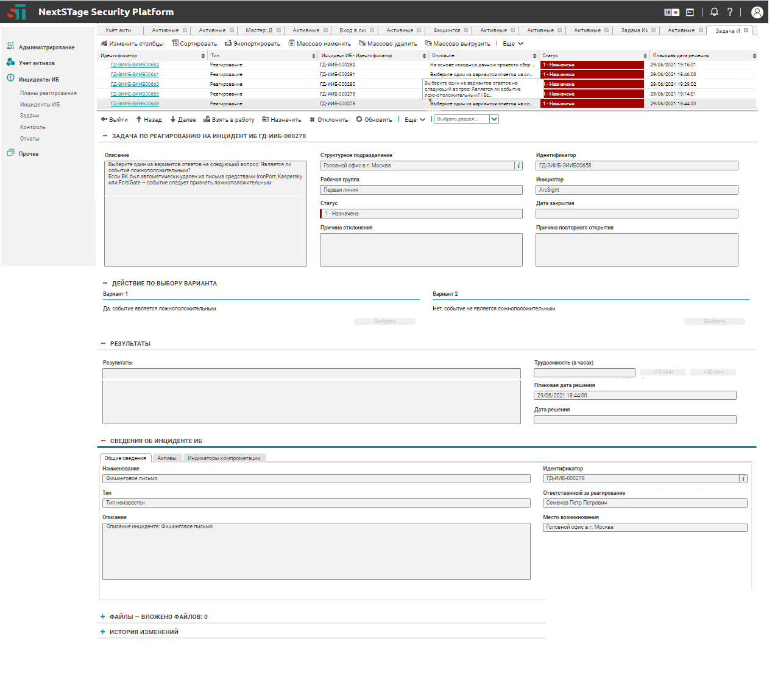
Task: Expand the История изменений section
Action: pyautogui.click(x=103, y=632)
